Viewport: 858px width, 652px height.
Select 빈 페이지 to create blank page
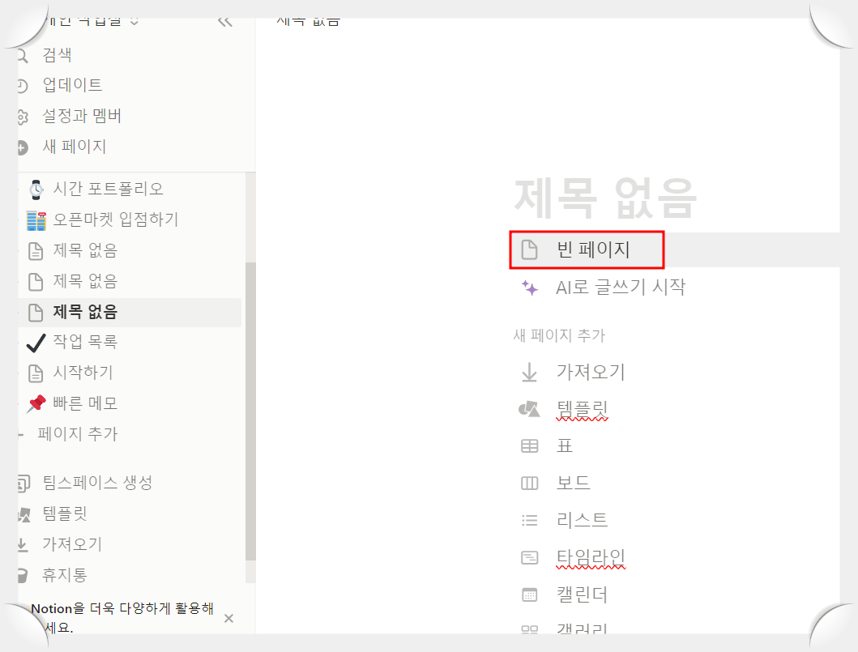[x=587, y=250]
